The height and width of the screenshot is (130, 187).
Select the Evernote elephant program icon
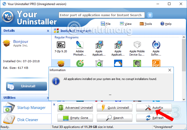137,63
